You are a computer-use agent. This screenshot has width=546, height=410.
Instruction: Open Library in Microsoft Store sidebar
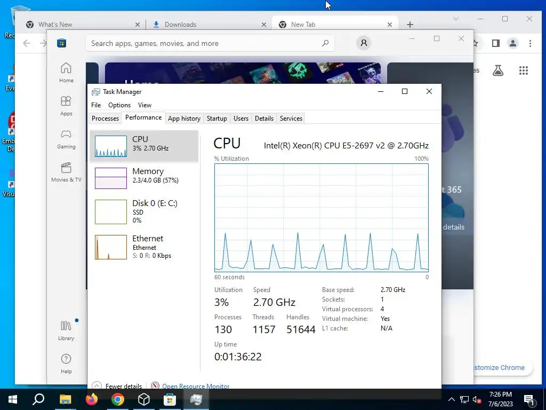click(x=66, y=331)
